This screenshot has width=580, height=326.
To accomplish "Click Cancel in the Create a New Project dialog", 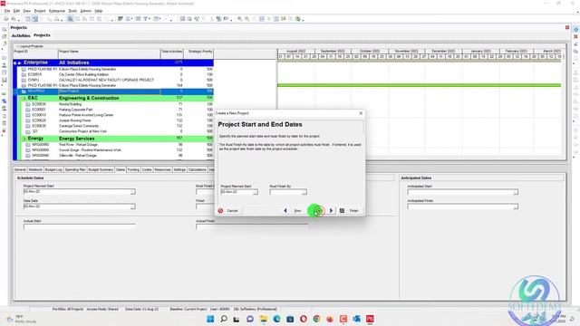I will pyautogui.click(x=228, y=211).
